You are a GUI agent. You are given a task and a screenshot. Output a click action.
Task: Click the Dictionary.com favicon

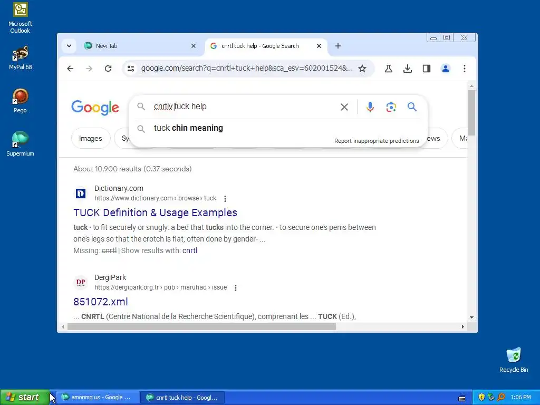[81, 194]
